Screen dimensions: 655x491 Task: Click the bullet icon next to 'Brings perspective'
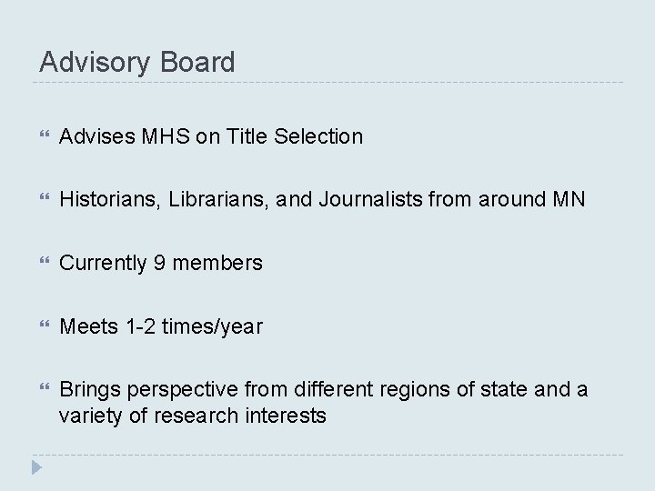pyautogui.click(x=39, y=391)
